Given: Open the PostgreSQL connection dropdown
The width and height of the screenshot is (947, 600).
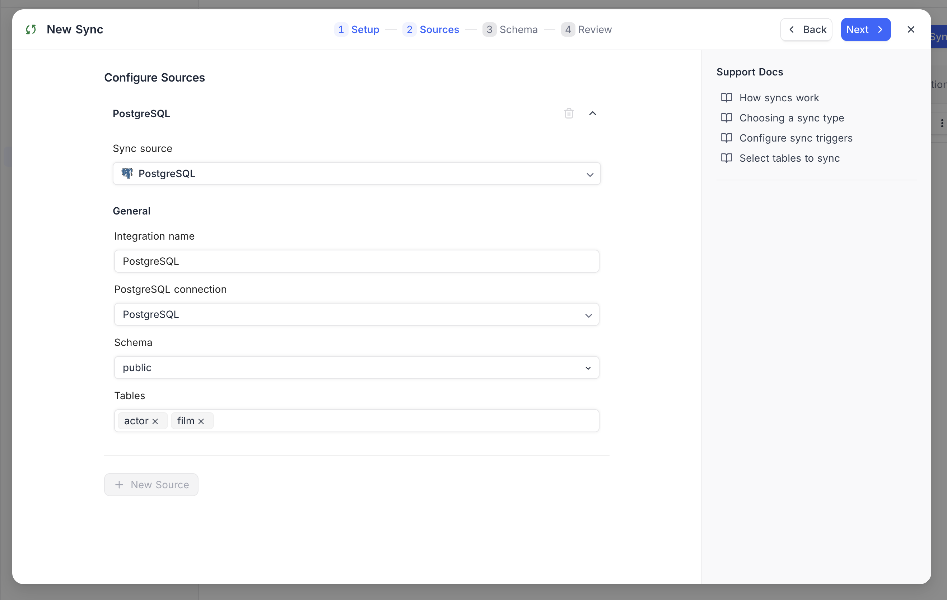Looking at the screenshot, I should [356, 314].
